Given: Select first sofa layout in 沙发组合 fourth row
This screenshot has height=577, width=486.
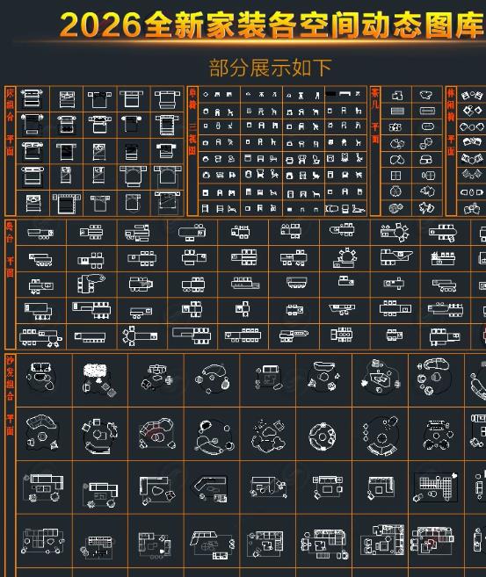Looking at the screenshot, I should [43, 541].
